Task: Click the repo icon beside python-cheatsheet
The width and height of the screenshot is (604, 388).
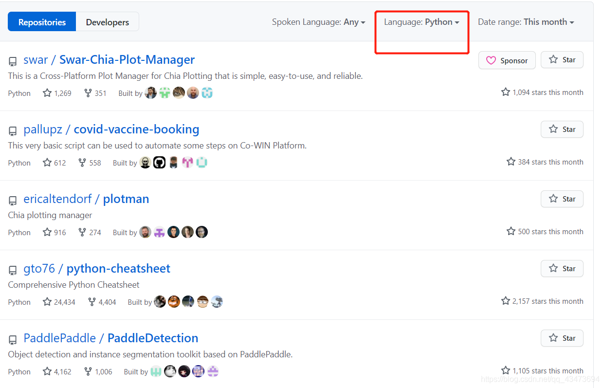Action: click(x=13, y=270)
